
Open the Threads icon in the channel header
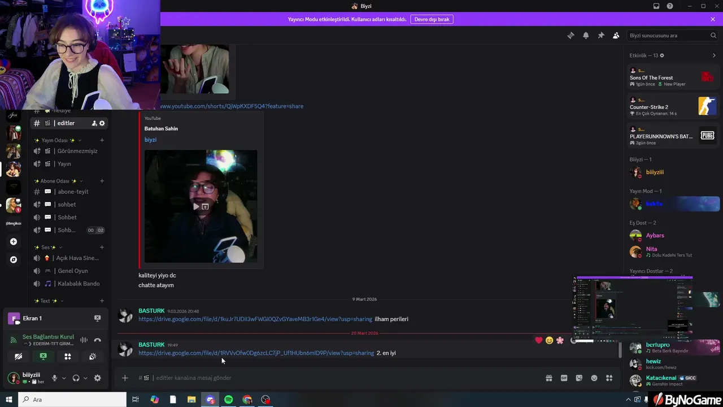(570, 35)
